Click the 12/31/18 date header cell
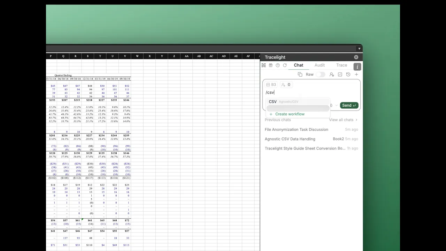 pyautogui.click(x=88, y=79)
